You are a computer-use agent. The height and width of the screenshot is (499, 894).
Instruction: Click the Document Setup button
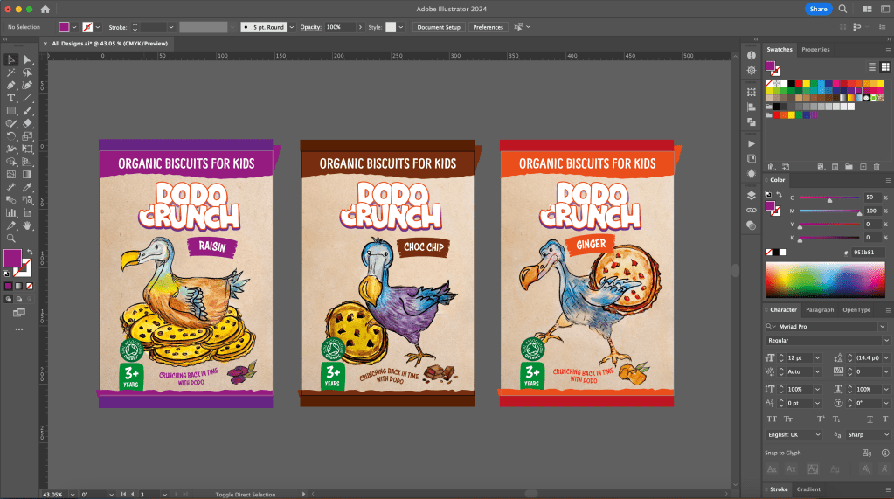[438, 27]
